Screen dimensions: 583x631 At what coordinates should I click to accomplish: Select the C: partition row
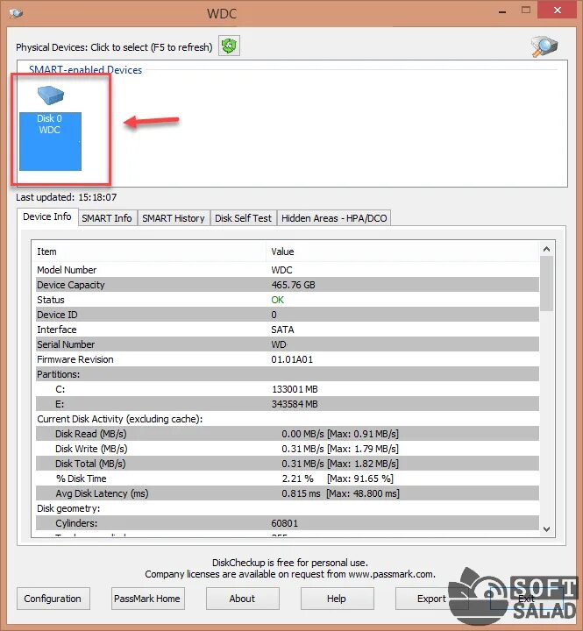(288, 389)
